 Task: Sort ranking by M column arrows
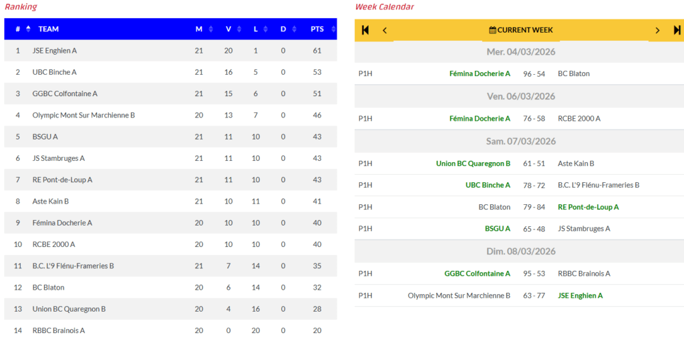click(211, 29)
